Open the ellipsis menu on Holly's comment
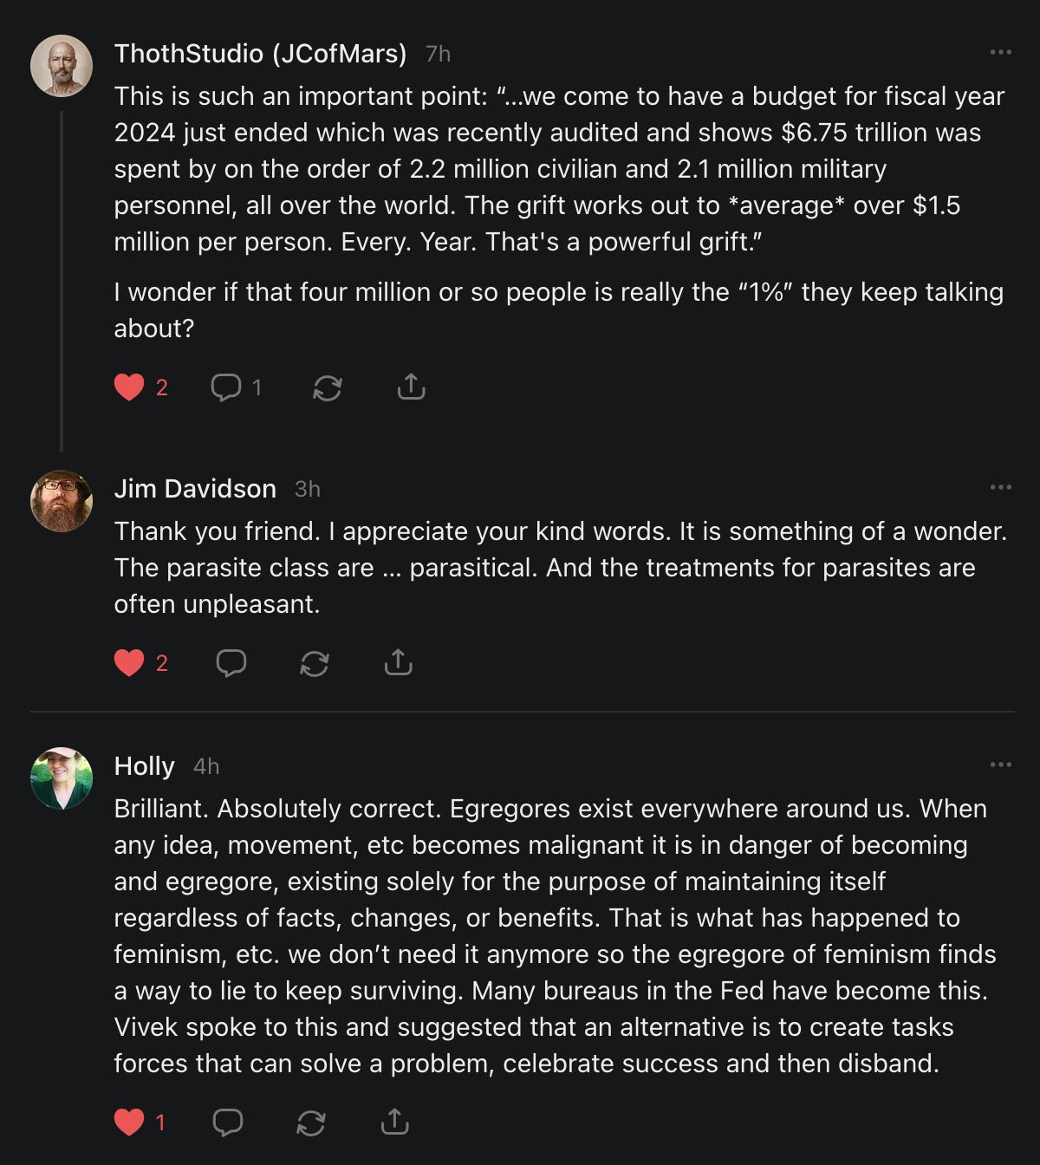The width and height of the screenshot is (1040, 1165). (x=1000, y=765)
